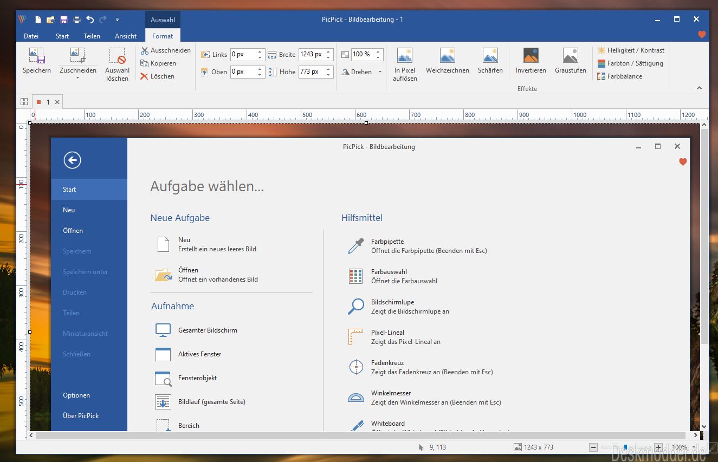The image size is (718, 462).
Task: Expand the Zuschneiden dropdown arrow
Action: [x=78, y=77]
